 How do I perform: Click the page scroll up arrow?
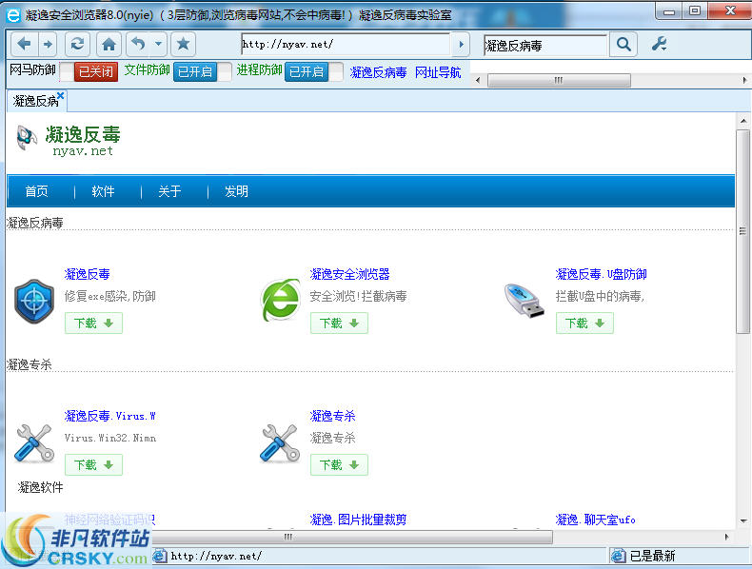tap(743, 121)
